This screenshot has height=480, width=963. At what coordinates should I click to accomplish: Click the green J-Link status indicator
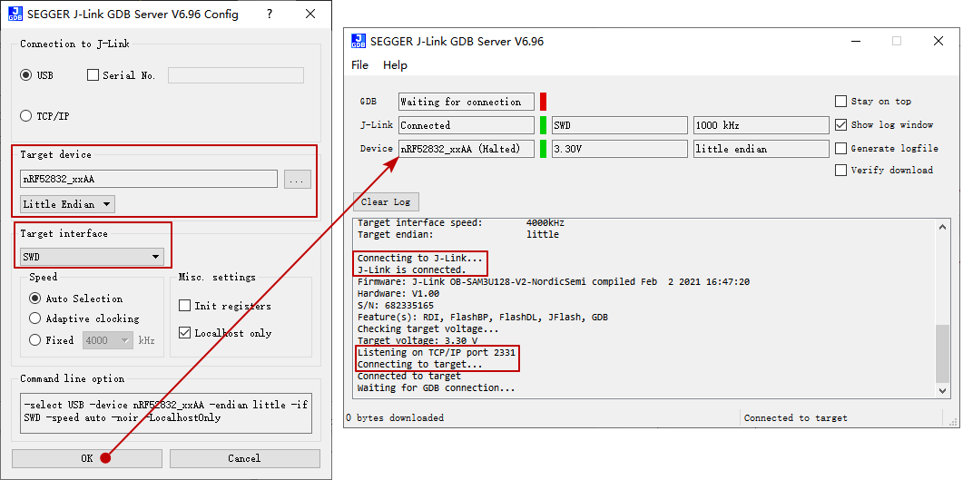tap(543, 125)
